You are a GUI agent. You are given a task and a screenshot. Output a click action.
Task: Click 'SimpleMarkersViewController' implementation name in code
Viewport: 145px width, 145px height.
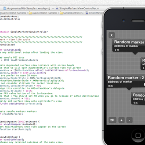click(29, 32)
